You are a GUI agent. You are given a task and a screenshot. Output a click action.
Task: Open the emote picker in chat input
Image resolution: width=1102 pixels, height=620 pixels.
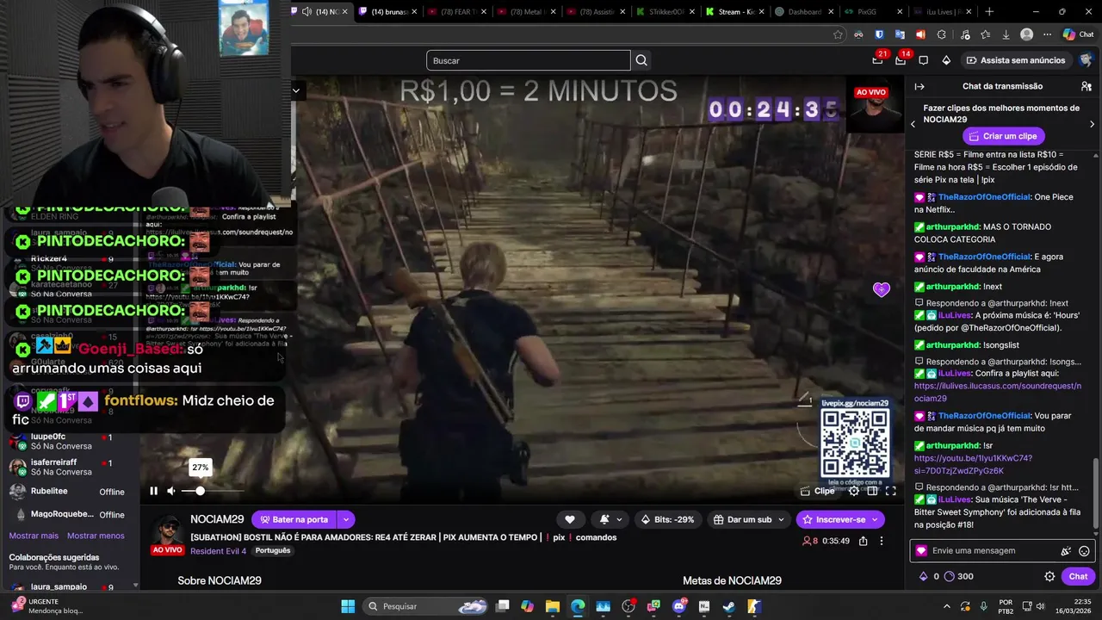coord(1084,551)
